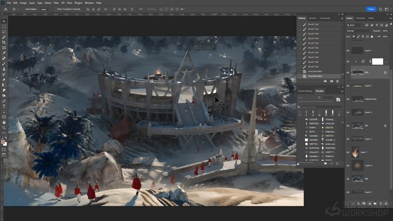Screen dimensions: 393x221
Task: Add a layer mask
Action: point(363,203)
